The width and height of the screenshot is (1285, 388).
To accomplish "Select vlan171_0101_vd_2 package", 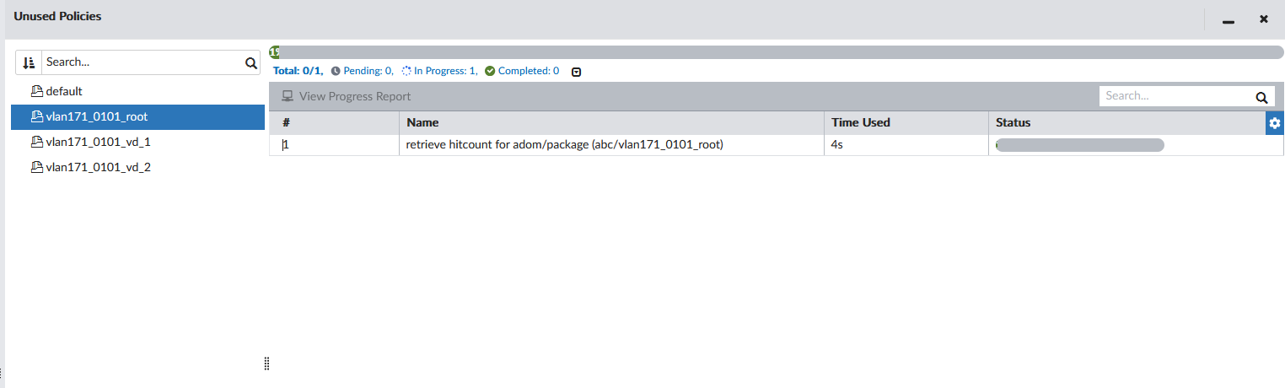I will (x=137, y=167).
